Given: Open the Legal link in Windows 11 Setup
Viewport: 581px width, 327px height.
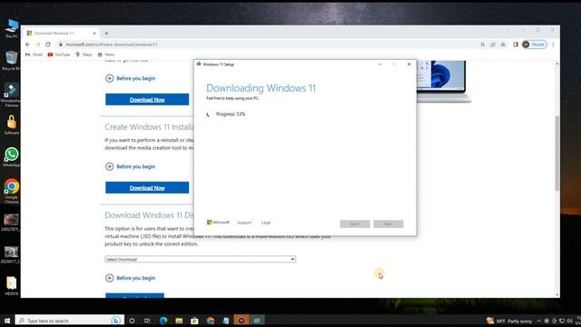Looking at the screenshot, I should coord(266,223).
